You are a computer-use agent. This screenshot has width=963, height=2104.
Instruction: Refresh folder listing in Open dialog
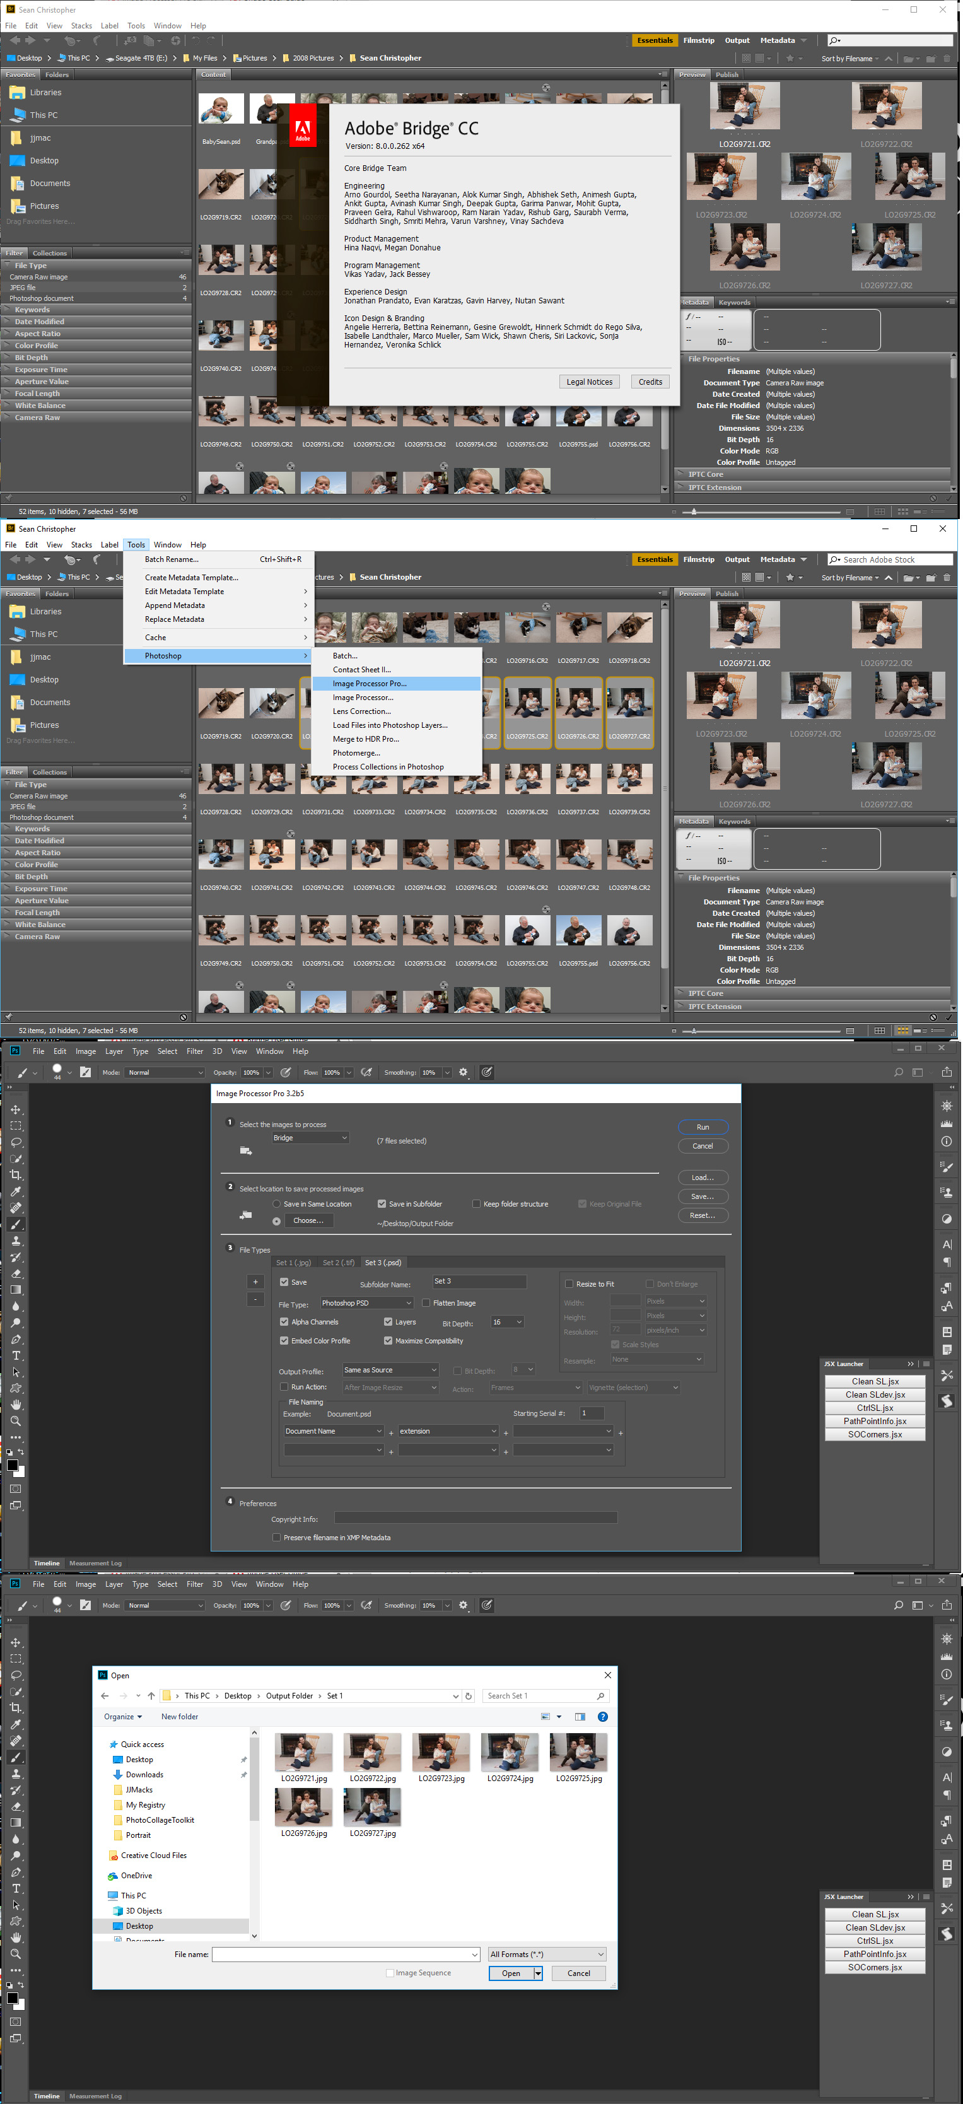point(468,1695)
